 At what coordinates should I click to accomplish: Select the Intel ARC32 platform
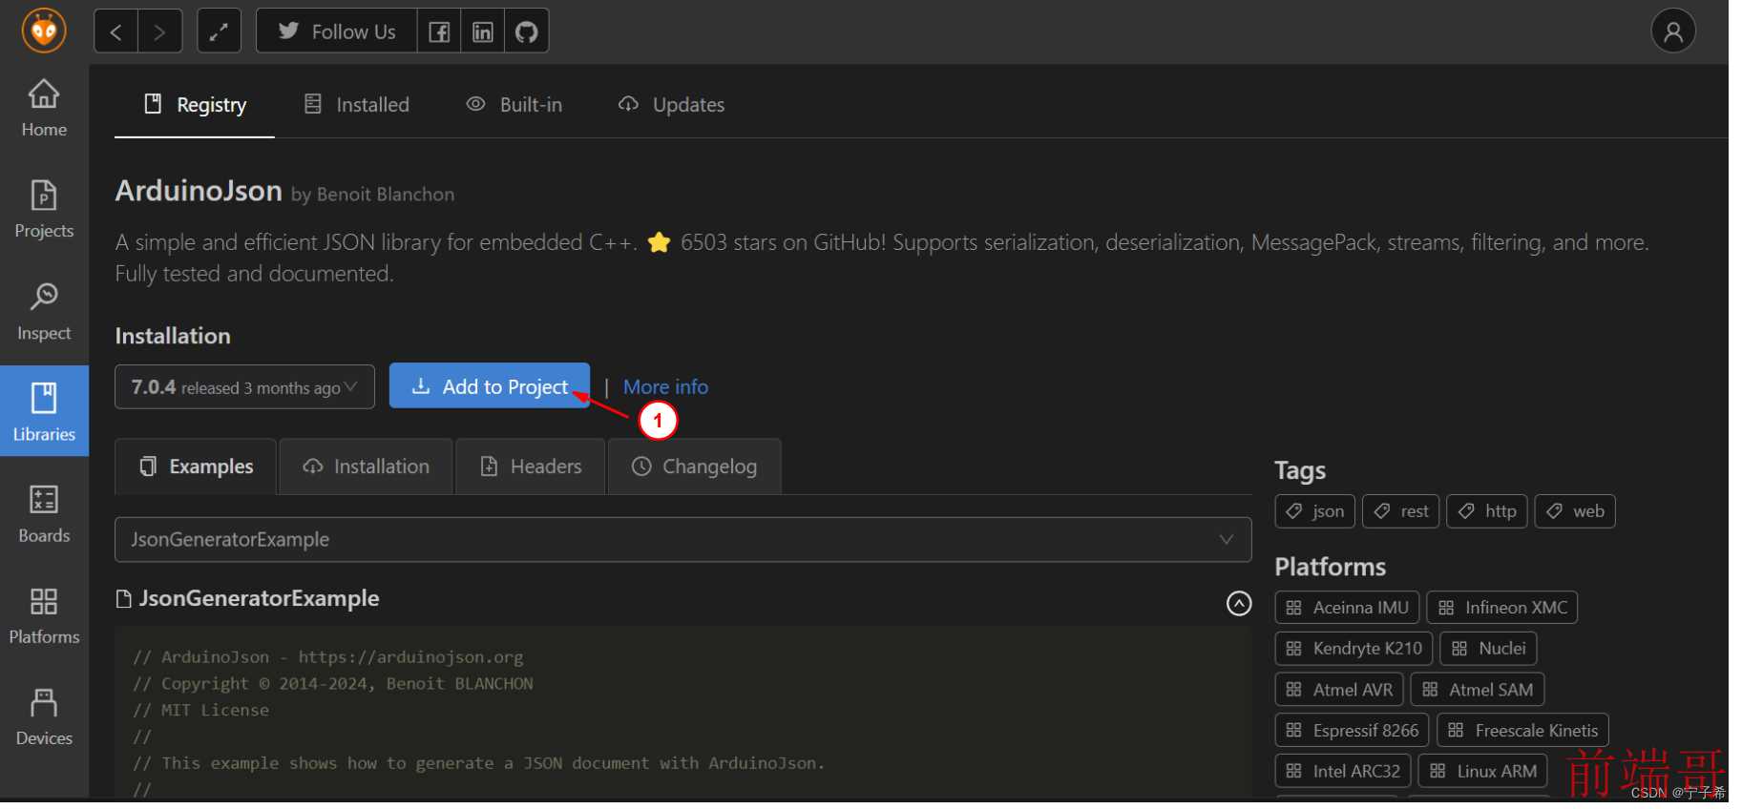(x=1343, y=771)
